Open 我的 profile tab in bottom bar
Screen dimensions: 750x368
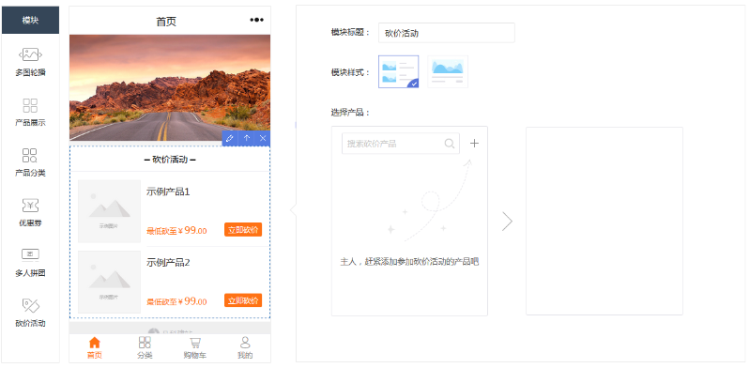(245, 348)
